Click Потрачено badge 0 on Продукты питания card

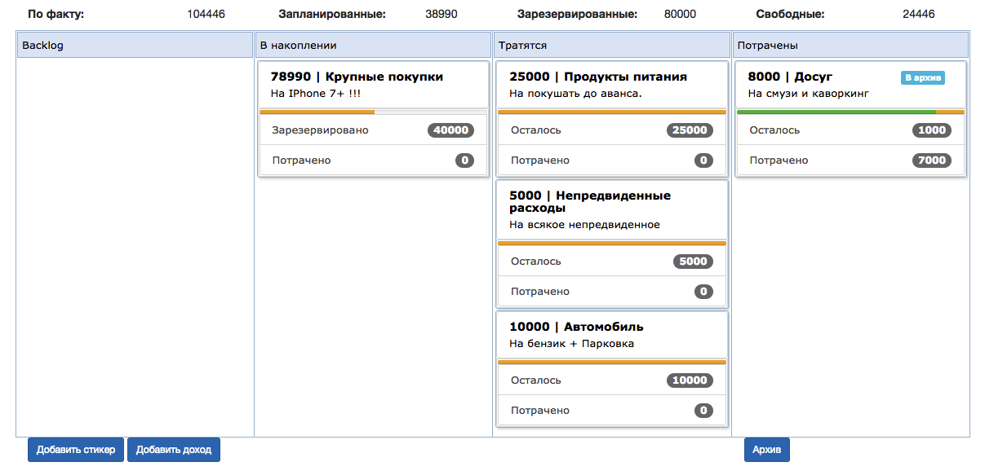703,161
